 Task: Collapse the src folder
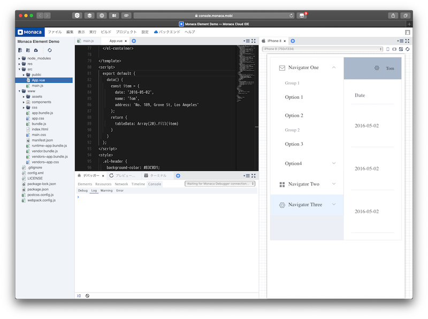(19, 69)
